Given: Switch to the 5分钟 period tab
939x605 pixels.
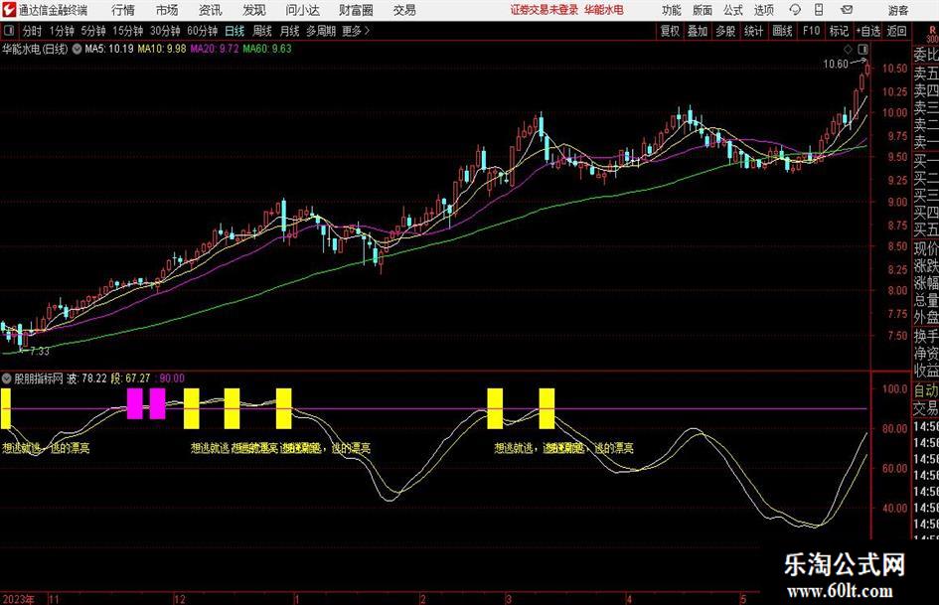Looking at the screenshot, I should (93, 31).
